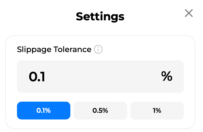Image resolution: width=203 pixels, height=132 pixels.
Task: Set slippage tolerance to half a percent
Action: pos(100,111)
